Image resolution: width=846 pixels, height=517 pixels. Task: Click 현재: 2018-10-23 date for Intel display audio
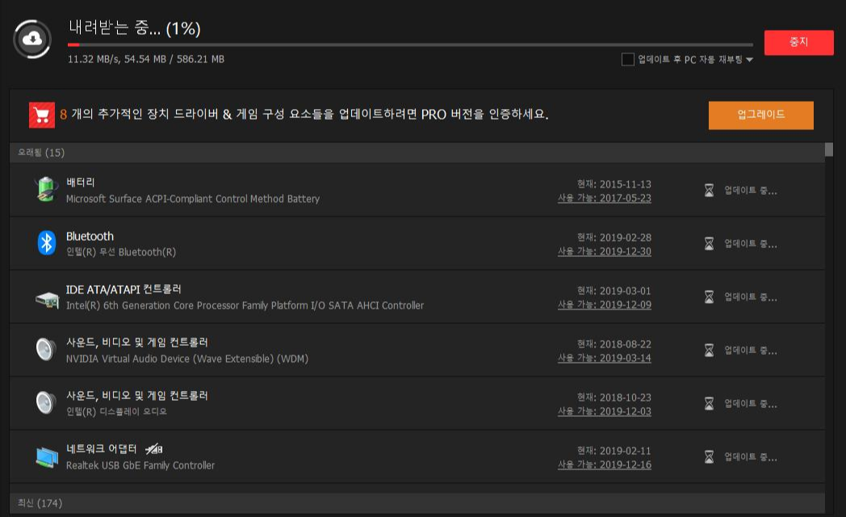[614, 397]
